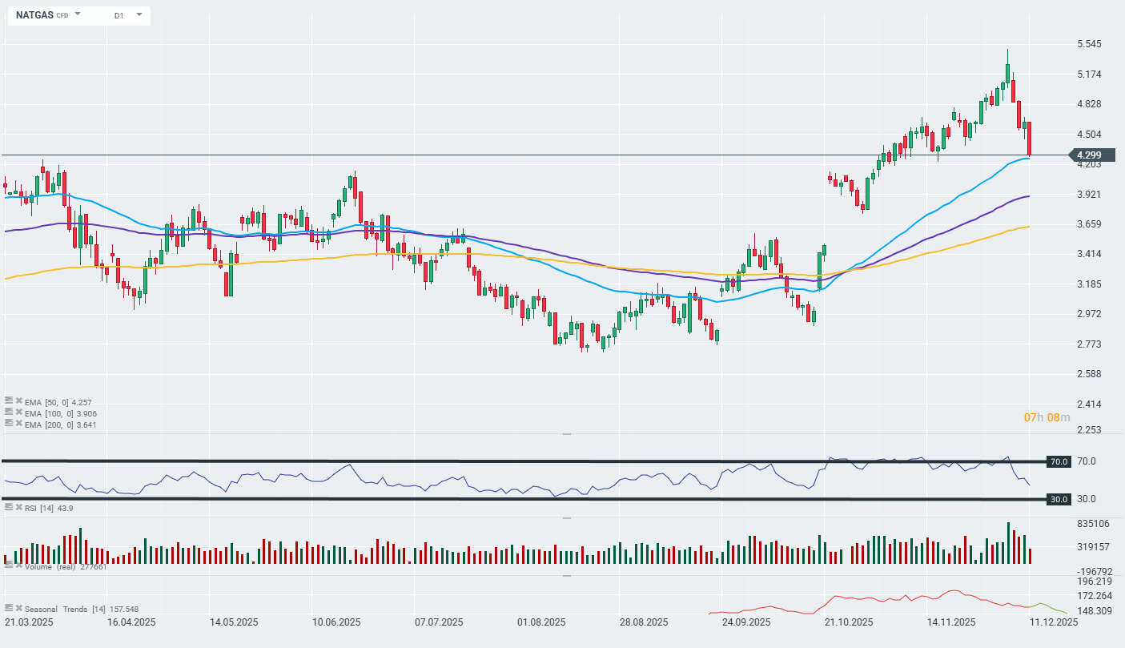Remove the EMA 200 indicator
Image resolution: width=1125 pixels, height=648 pixels.
[x=18, y=422]
